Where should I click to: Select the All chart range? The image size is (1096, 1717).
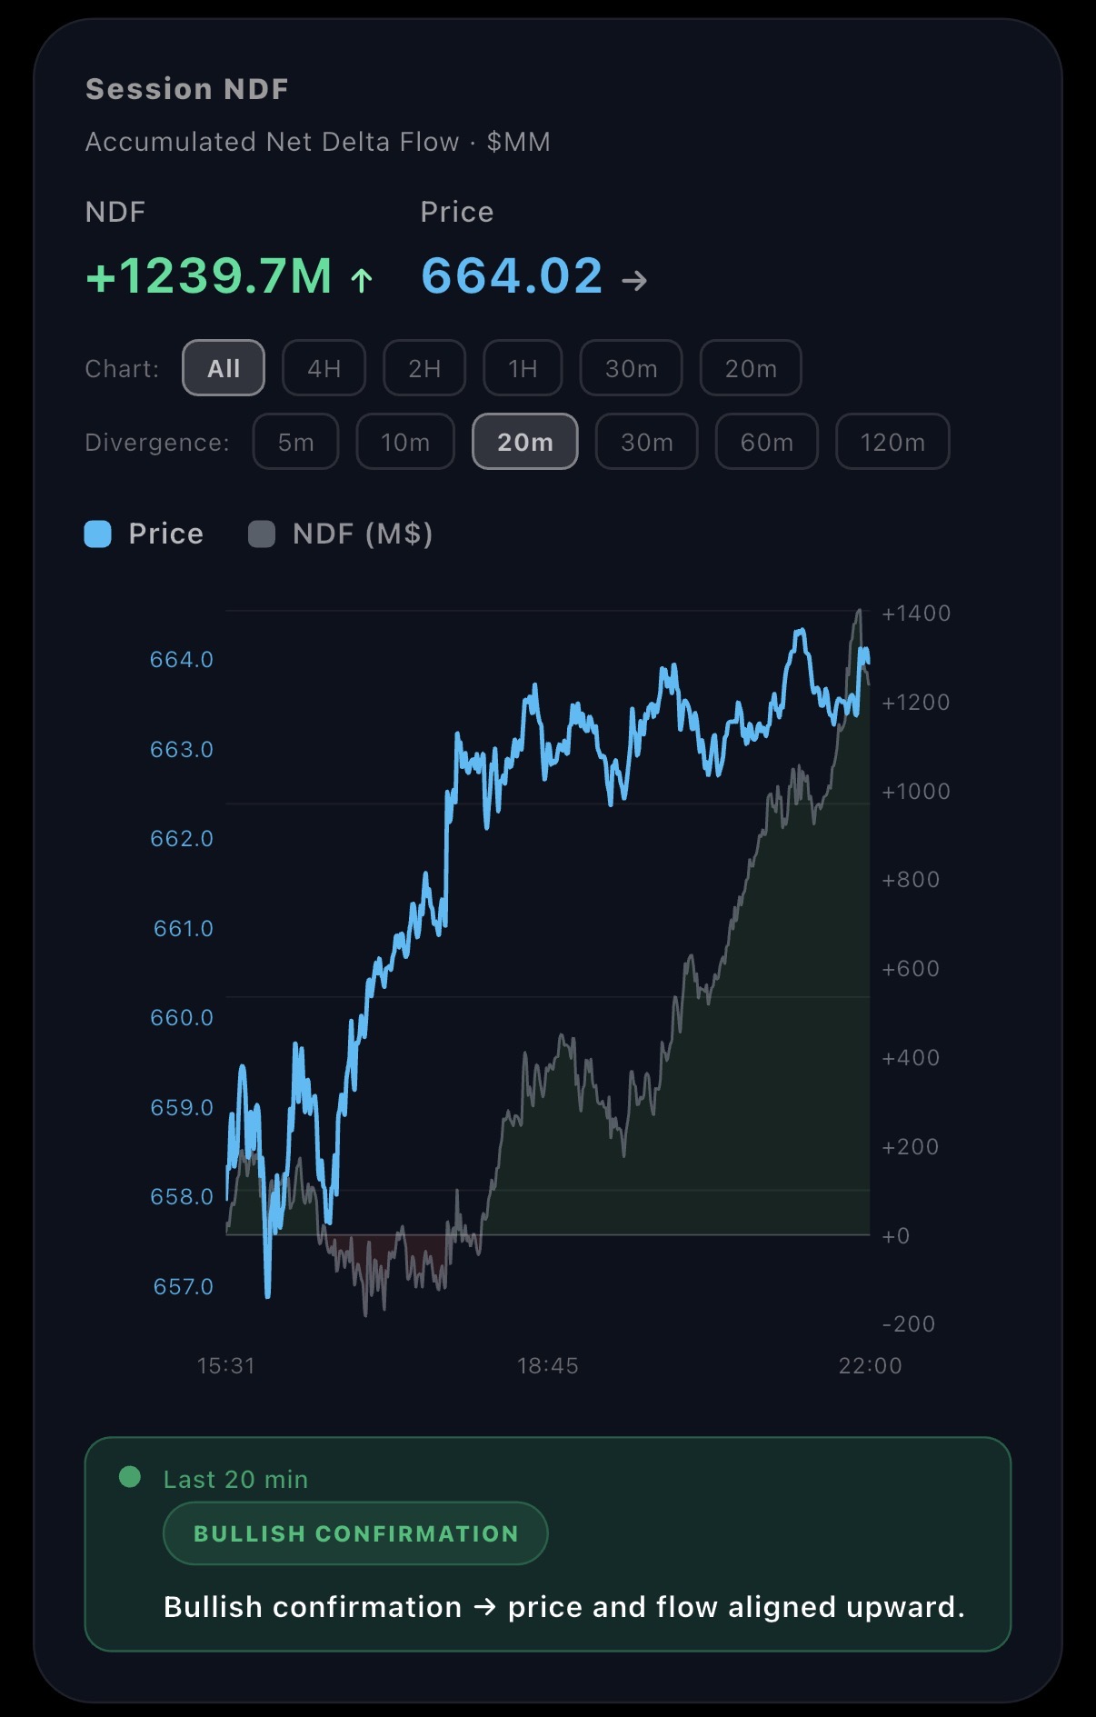tap(224, 368)
